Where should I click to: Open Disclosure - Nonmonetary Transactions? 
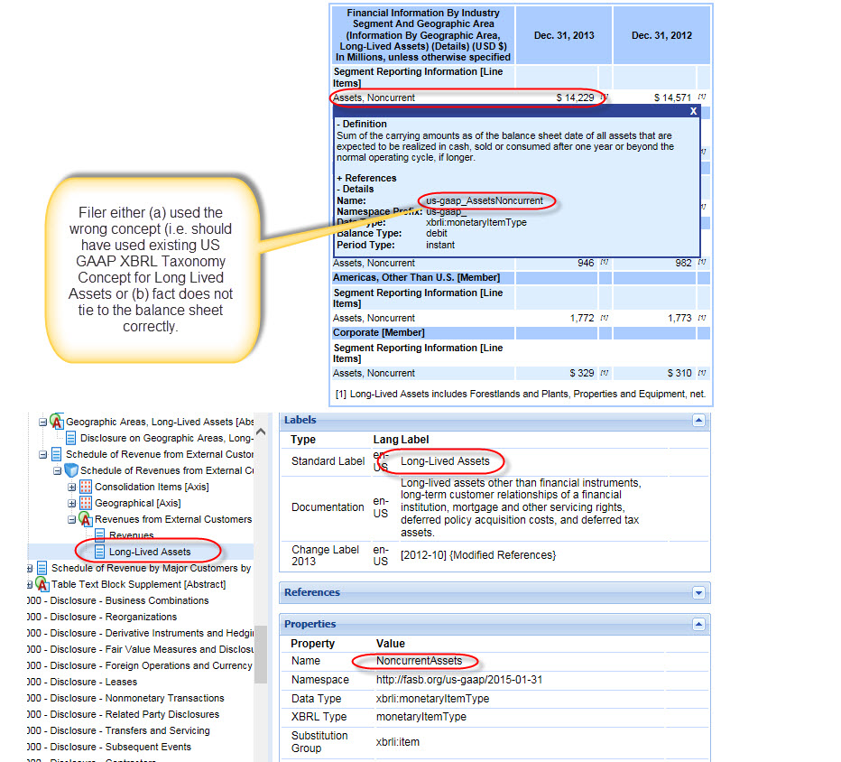pyautogui.click(x=125, y=698)
